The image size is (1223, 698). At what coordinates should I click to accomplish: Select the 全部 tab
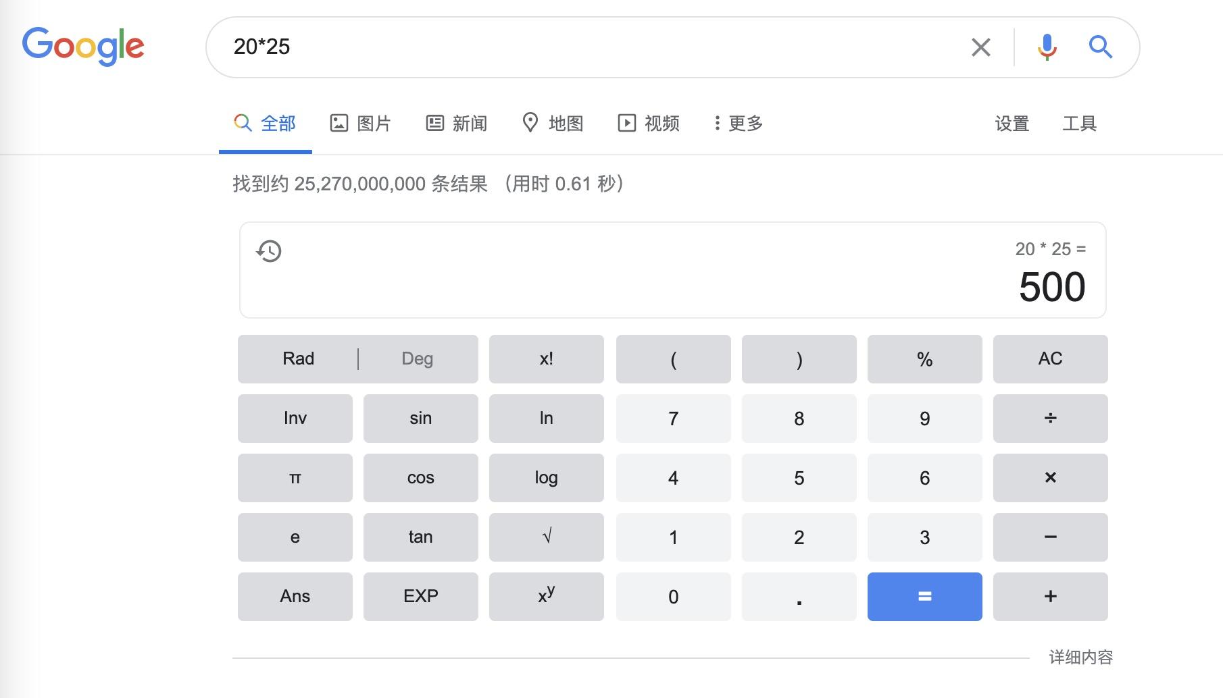[x=265, y=124]
